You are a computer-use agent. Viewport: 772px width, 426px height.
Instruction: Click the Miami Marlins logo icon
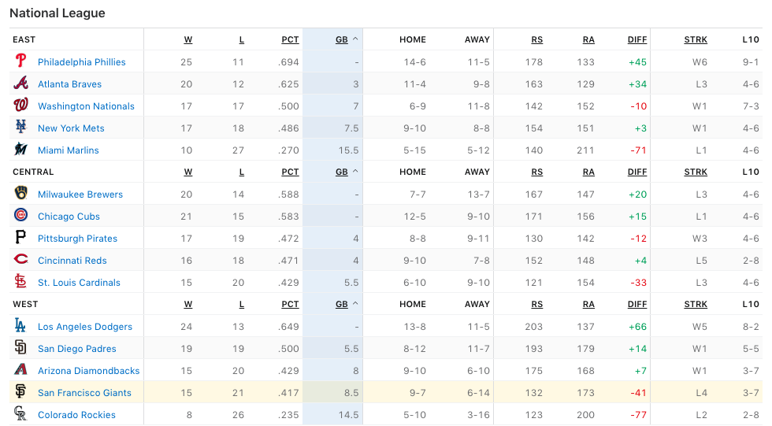point(20,150)
